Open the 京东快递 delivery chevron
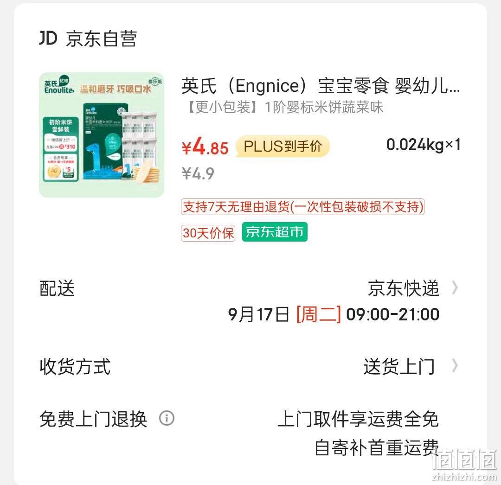This screenshot has width=501, height=485. (455, 288)
